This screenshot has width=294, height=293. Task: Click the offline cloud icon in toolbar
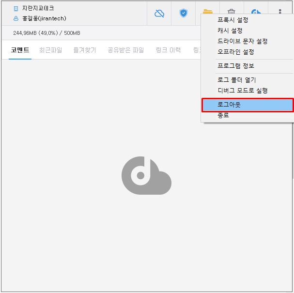click(x=159, y=13)
